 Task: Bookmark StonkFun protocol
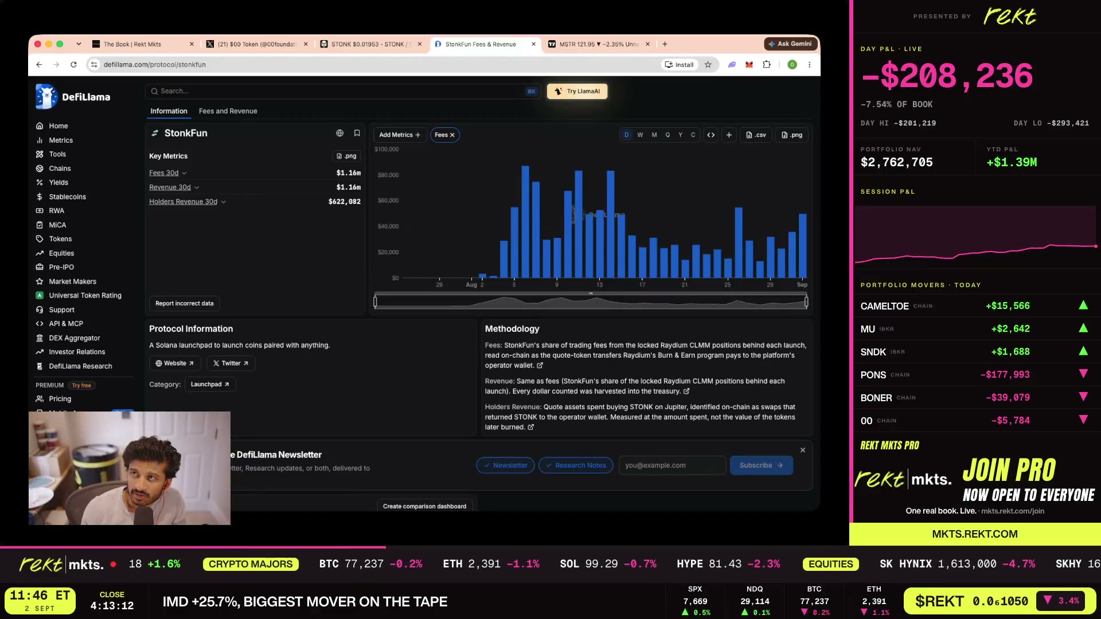click(357, 133)
